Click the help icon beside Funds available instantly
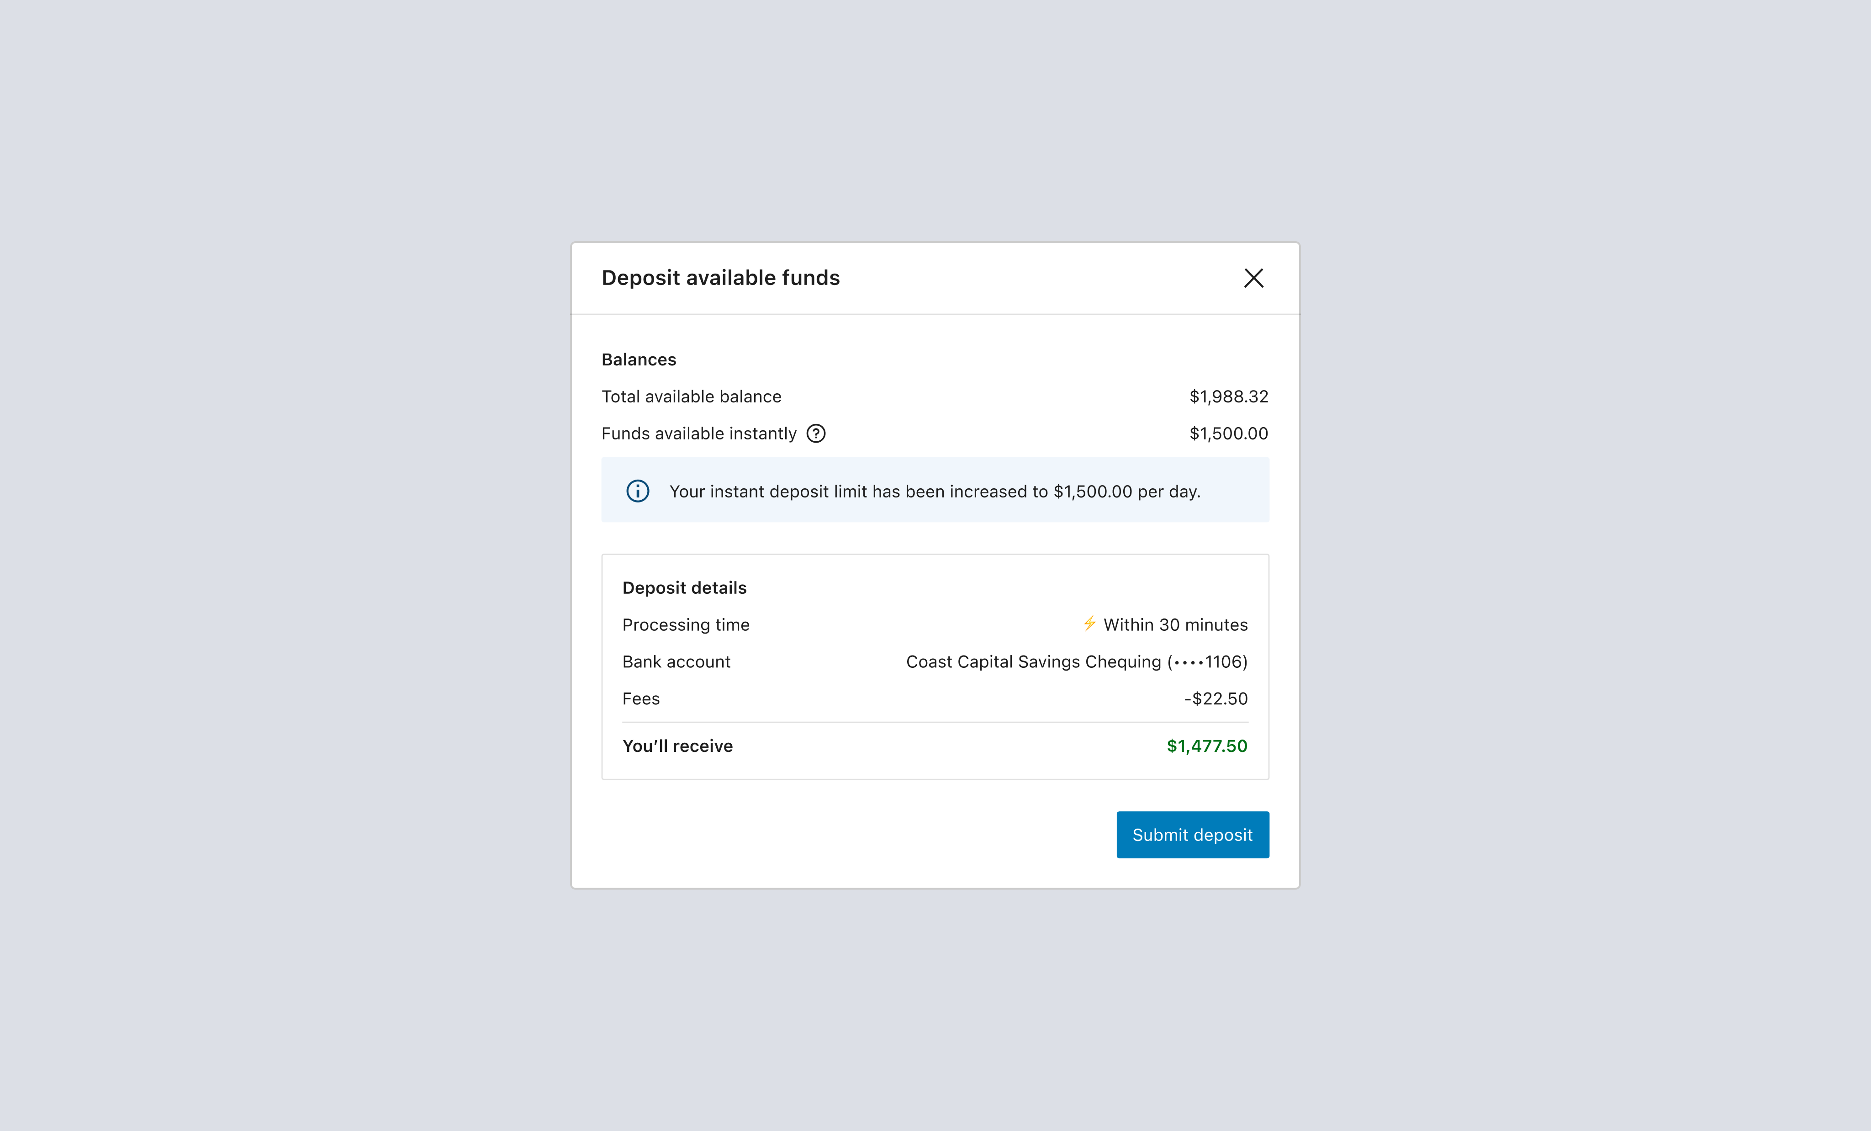The width and height of the screenshot is (1871, 1131). pos(815,433)
